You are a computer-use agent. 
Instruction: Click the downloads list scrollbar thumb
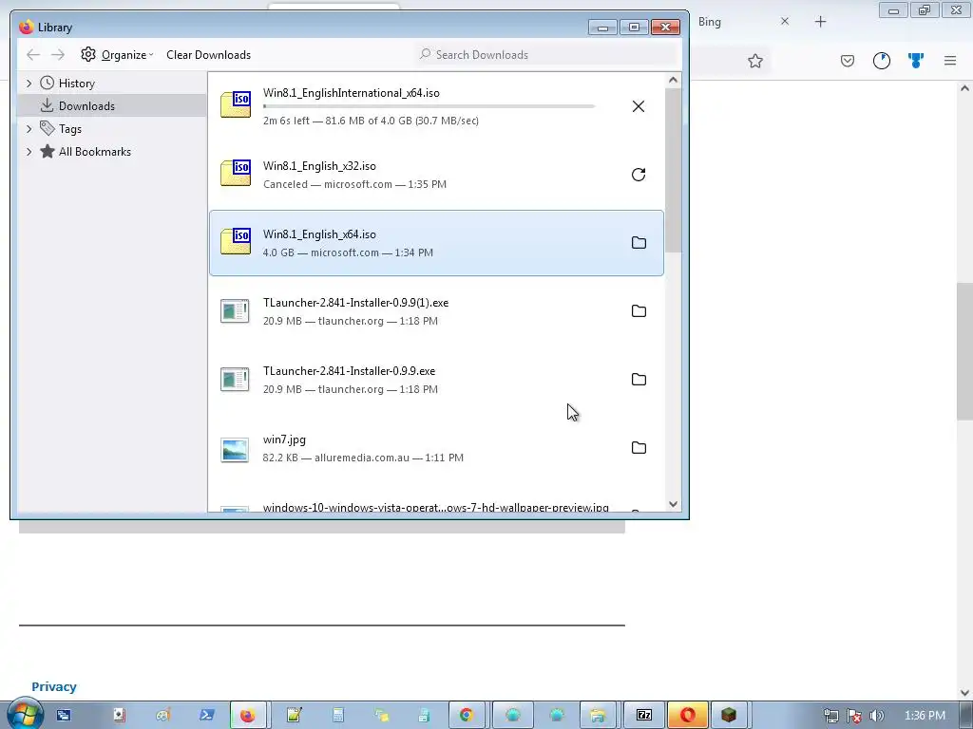coord(674,170)
